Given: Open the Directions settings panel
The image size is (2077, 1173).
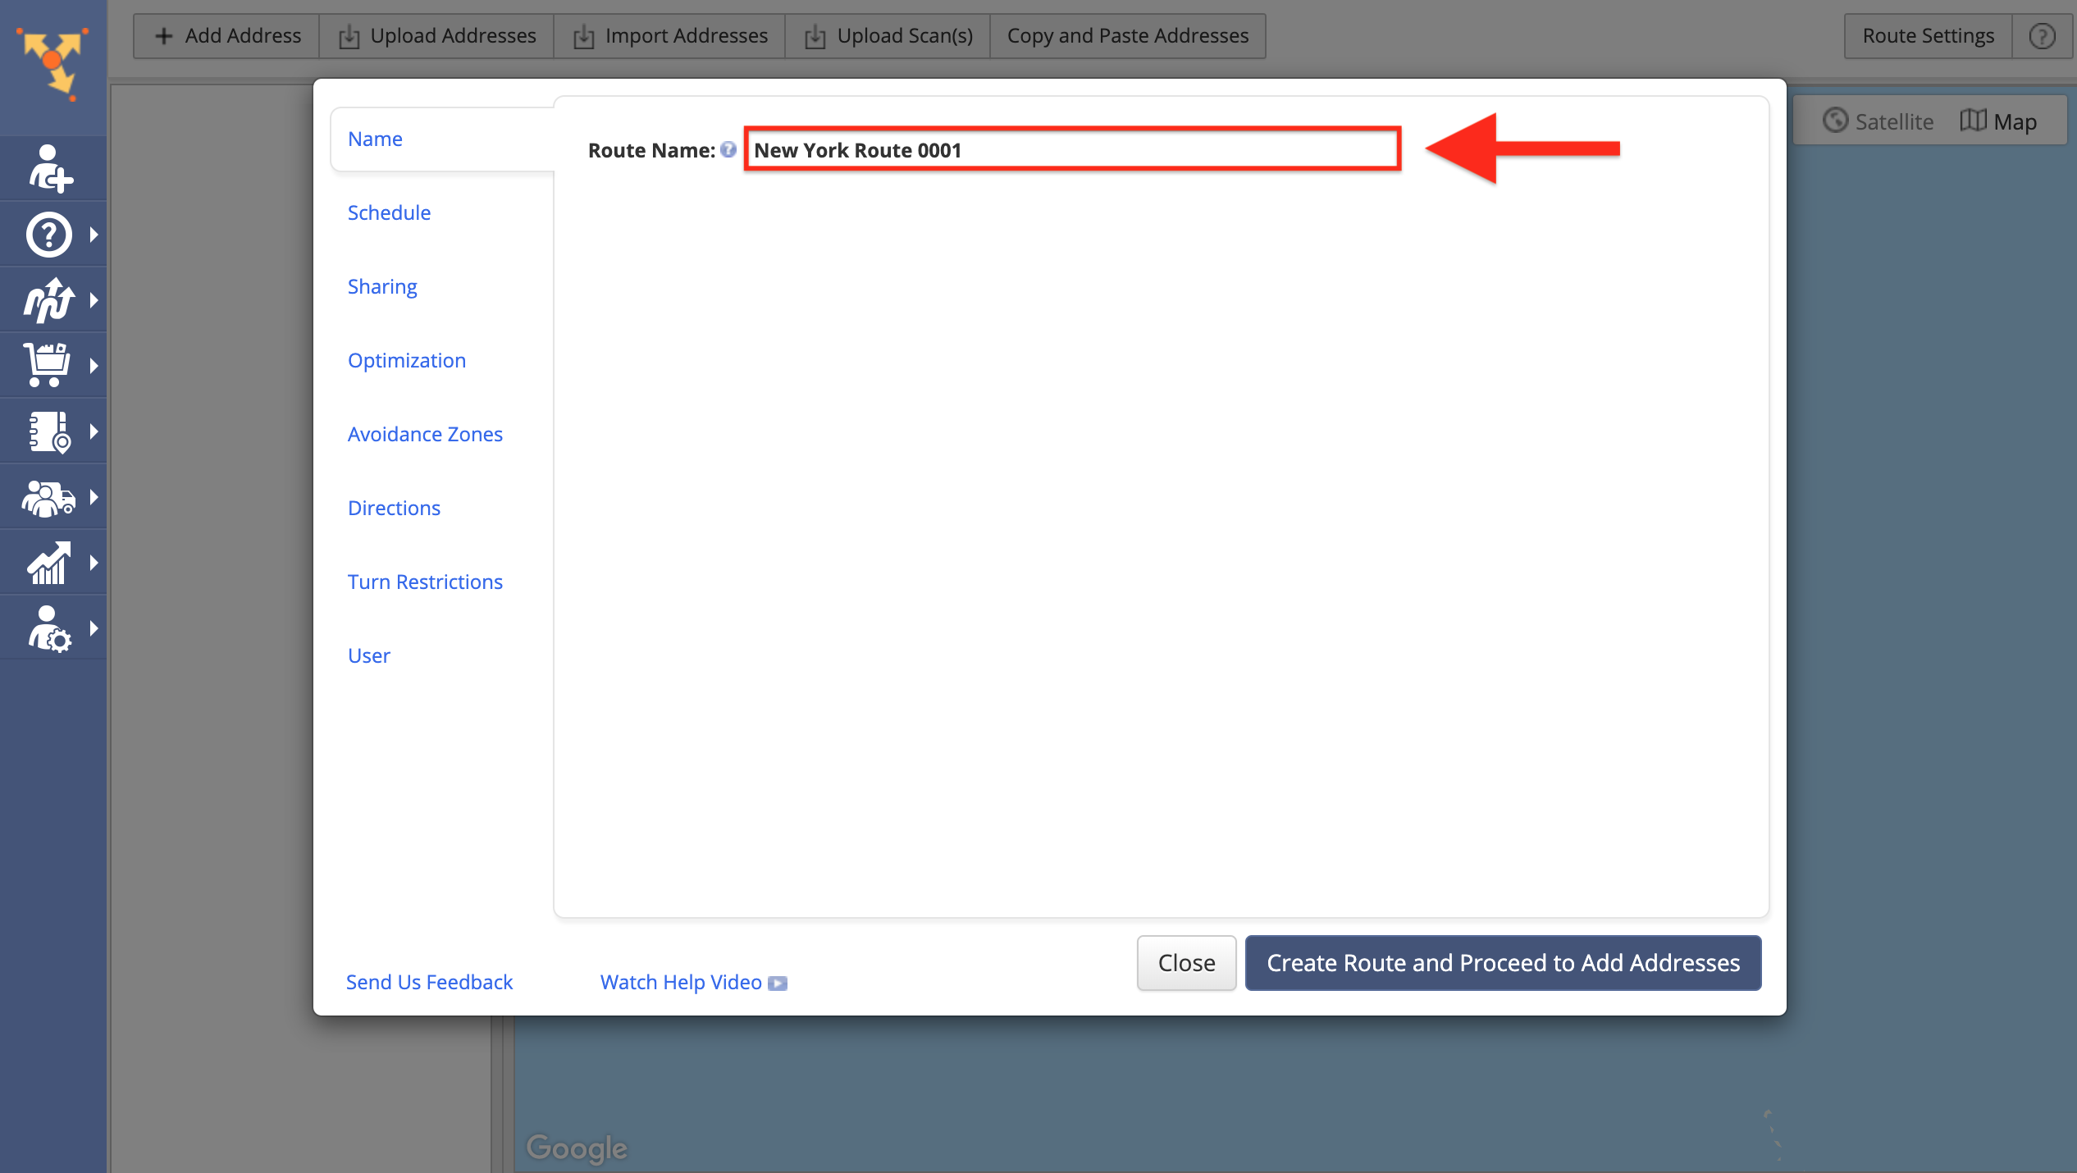Looking at the screenshot, I should 394,507.
